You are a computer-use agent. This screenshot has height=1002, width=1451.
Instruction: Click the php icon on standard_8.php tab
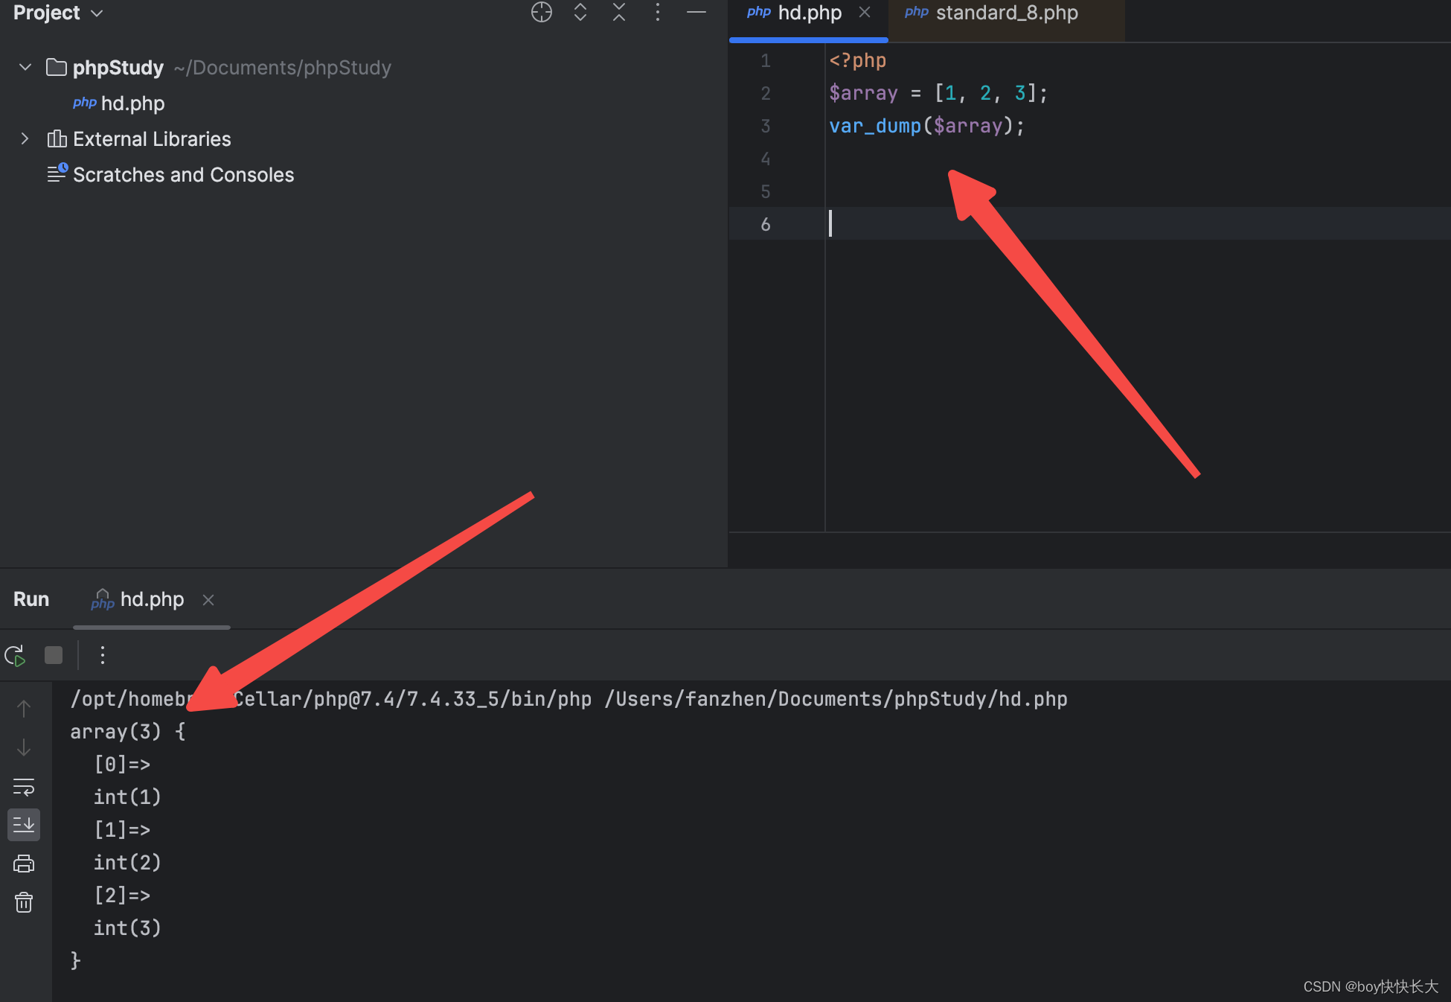pyautogui.click(x=917, y=12)
